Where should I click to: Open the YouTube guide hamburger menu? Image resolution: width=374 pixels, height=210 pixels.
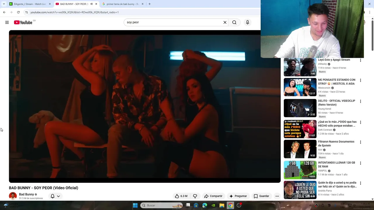(7, 22)
